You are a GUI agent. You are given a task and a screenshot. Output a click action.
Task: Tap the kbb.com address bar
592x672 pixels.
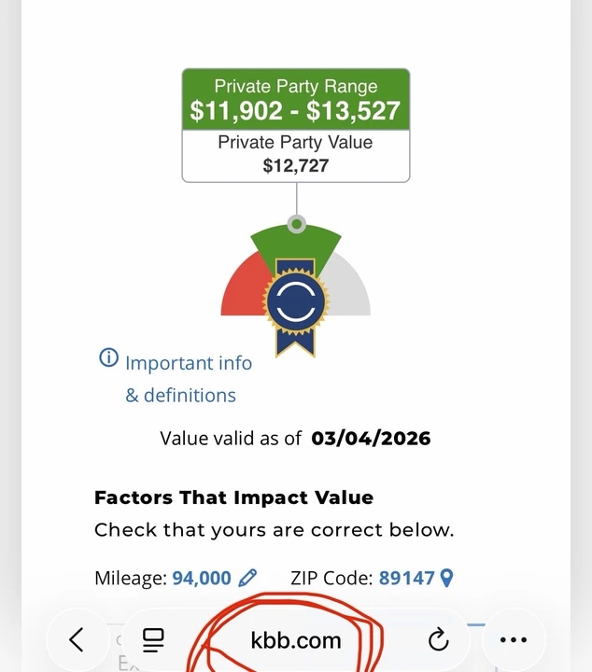[x=296, y=640]
